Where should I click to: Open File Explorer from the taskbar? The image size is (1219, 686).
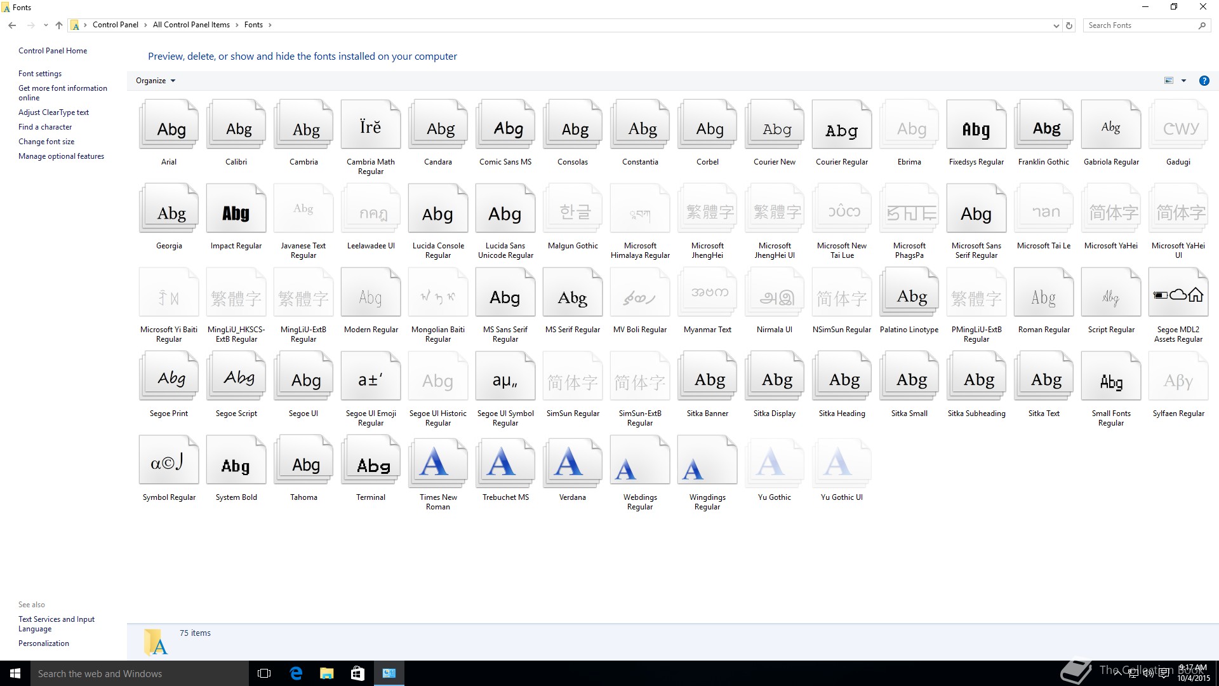click(x=326, y=673)
